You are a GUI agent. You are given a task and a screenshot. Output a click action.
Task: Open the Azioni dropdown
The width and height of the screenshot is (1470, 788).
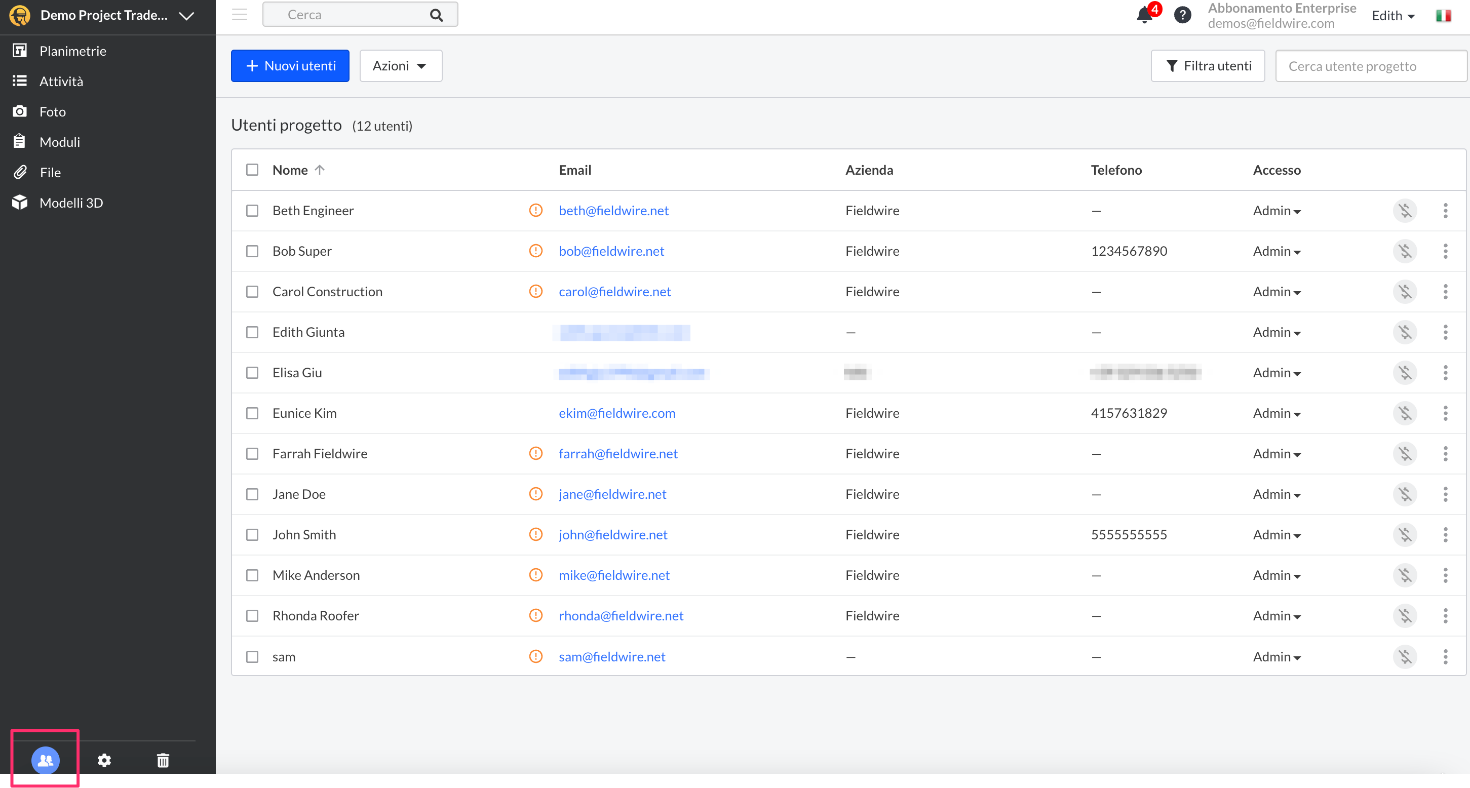(x=400, y=66)
